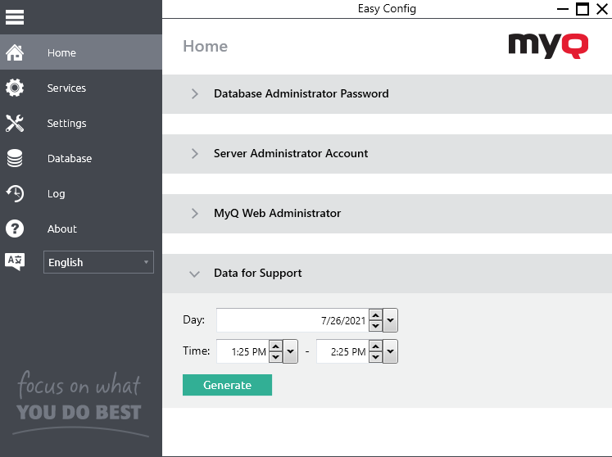The width and height of the screenshot is (612, 457).
Task: Click the language translate icon
Action: pos(15,262)
